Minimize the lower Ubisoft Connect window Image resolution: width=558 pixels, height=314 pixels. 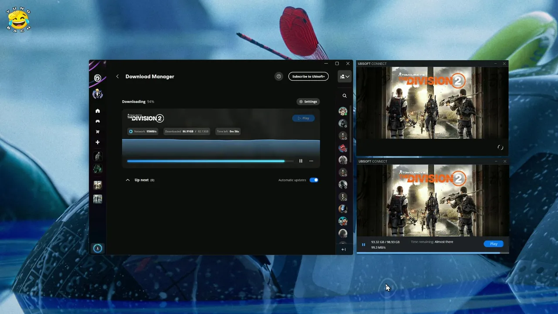pos(495,161)
